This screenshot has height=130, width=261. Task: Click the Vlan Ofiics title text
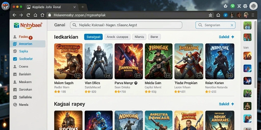click(93, 83)
